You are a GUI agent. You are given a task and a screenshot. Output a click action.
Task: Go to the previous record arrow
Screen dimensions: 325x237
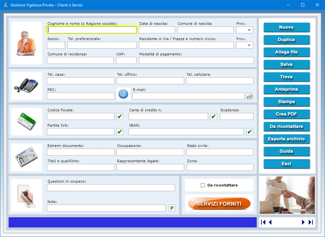click(x=270, y=222)
